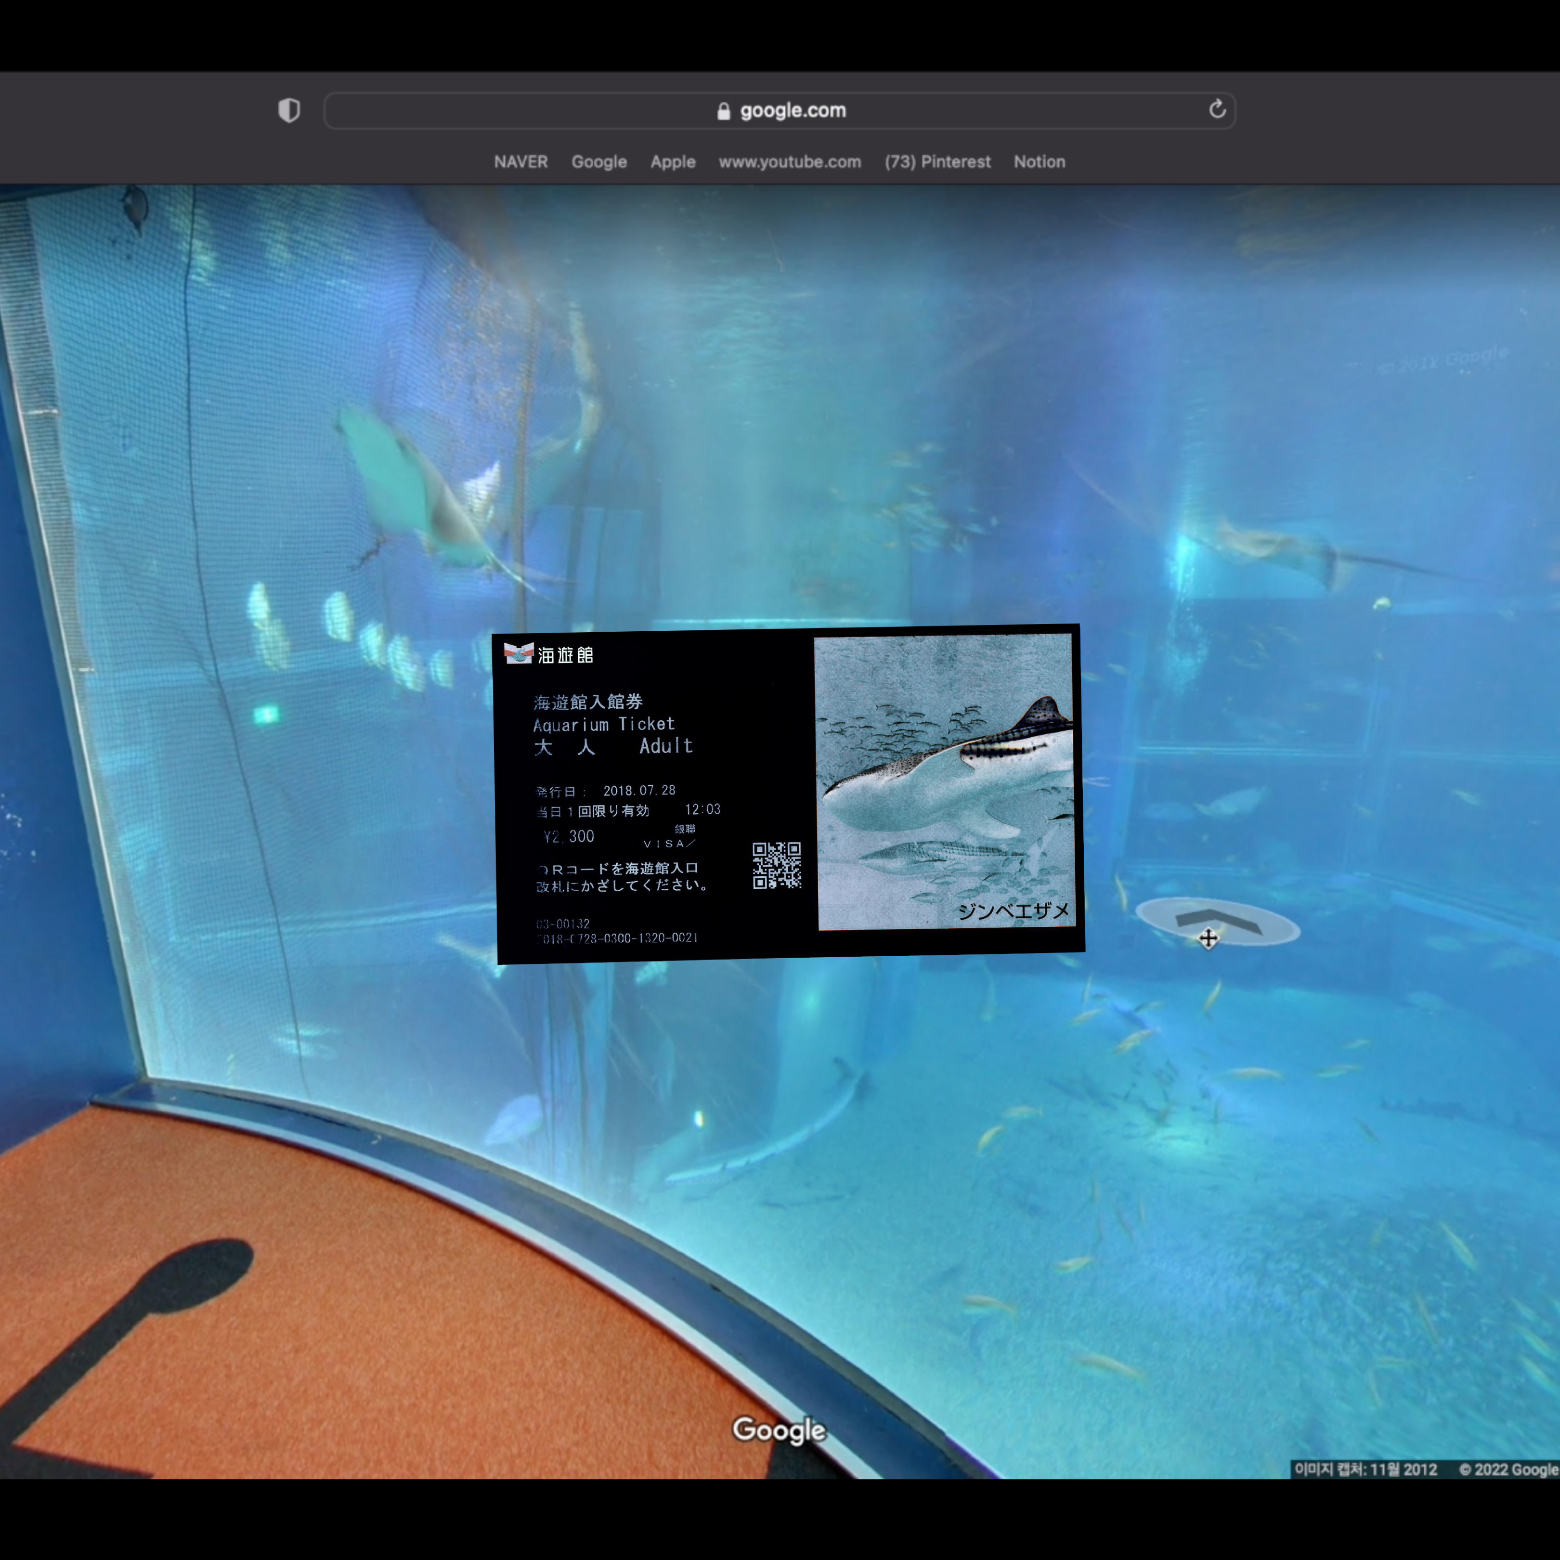Click the privacy report shield icon
The image size is (1560, 1560).
[289, 111]
